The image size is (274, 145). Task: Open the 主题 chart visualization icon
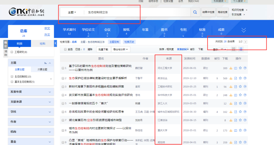[x=46, y=63]
